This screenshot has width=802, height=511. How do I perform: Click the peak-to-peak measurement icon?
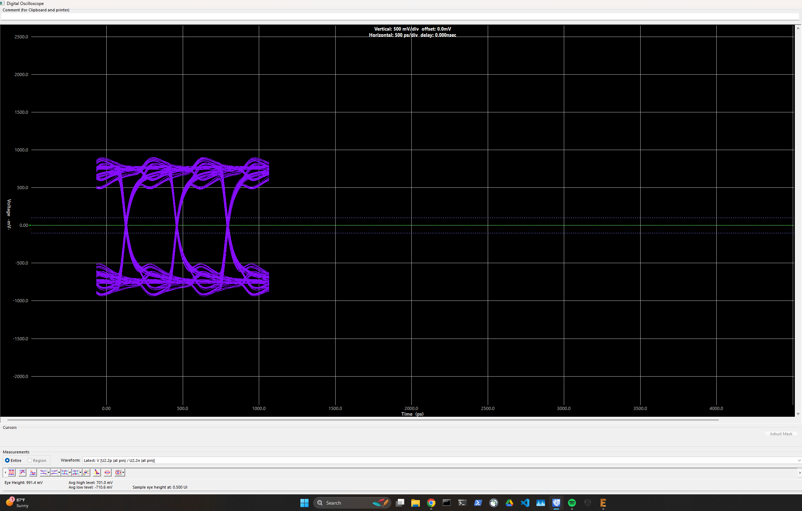click(11, 473)
